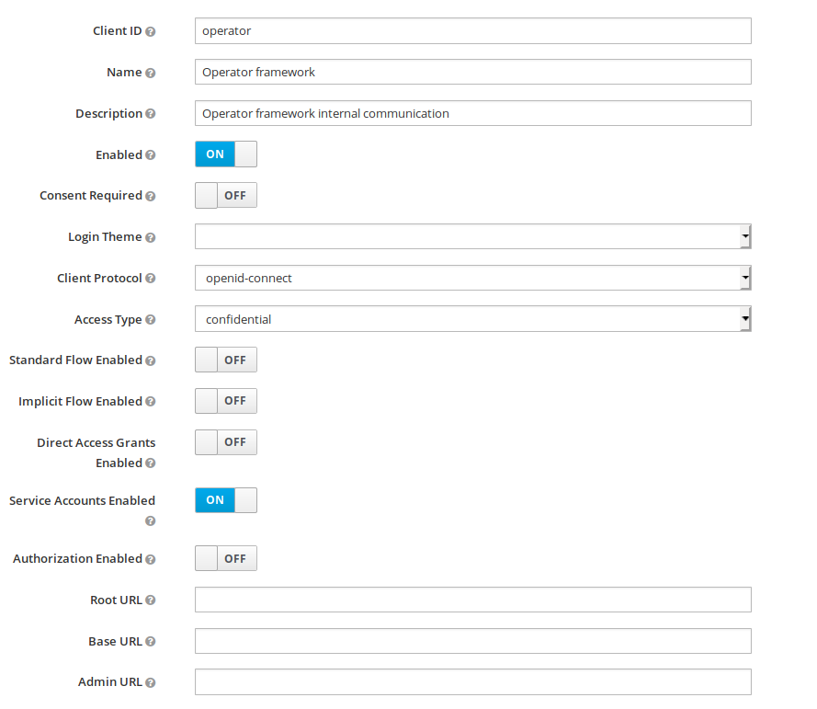817x709 pixels.
Task: Click the Consent Required help icon
Action: (x=151, y=196)
